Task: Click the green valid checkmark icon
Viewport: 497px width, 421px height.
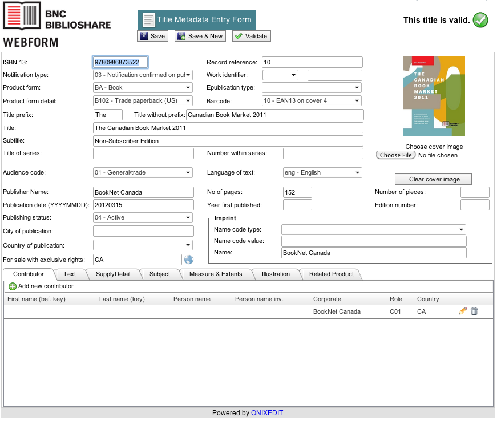Action: click(x=481, y=21)
